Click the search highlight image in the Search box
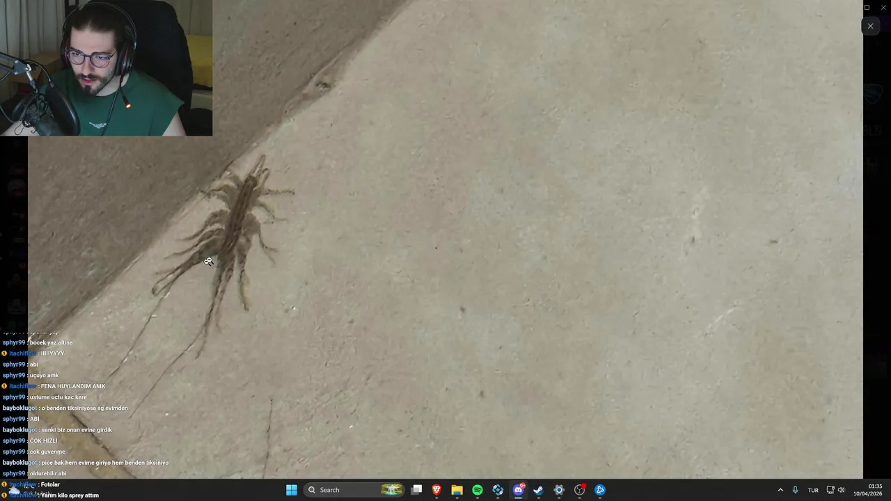 tap(392, 490)
